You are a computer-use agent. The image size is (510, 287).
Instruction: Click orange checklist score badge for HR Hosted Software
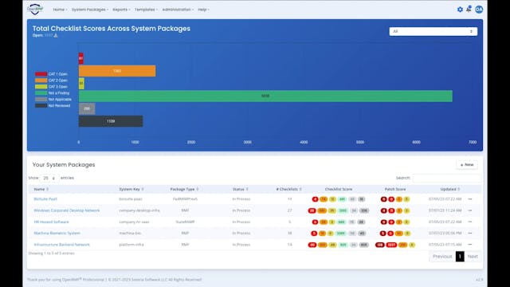324,222
